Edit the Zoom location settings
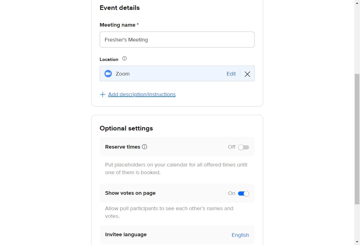The width and height of the screenshot is (360, 245). 231,74
